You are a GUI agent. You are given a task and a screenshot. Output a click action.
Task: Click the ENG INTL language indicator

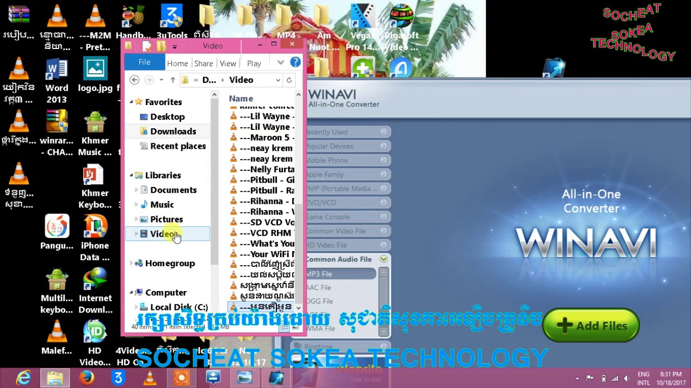tap(643, 378)
